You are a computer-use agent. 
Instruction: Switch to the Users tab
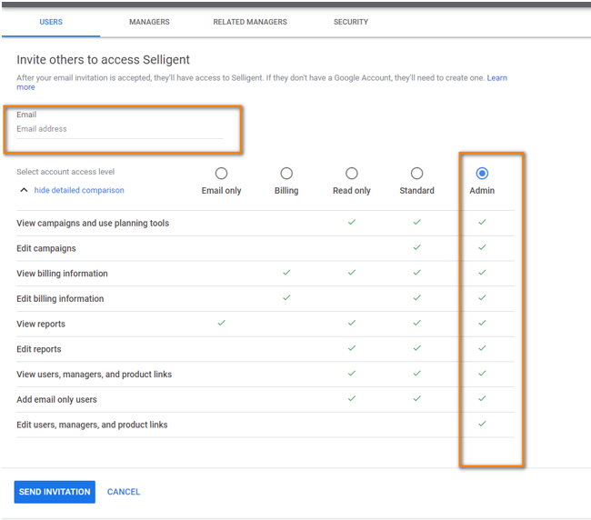(x=50, y=22)
